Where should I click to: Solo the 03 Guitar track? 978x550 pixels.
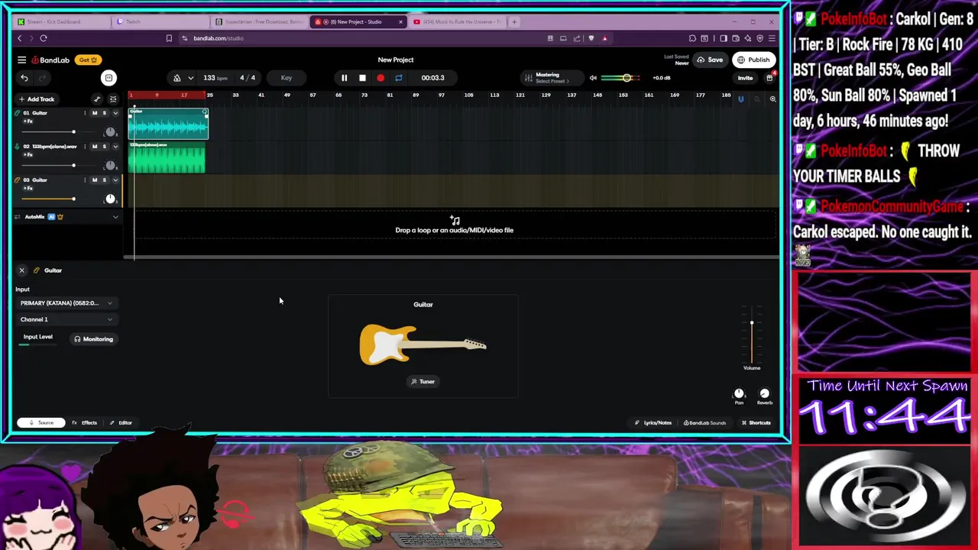point(105,180)
